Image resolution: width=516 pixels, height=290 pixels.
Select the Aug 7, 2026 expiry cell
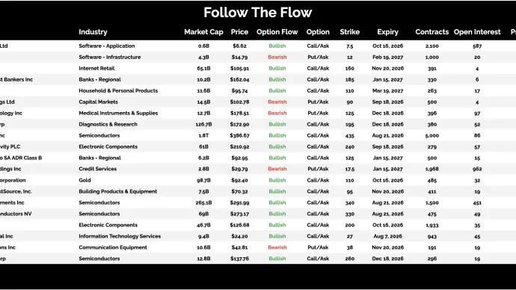[387, 236]
